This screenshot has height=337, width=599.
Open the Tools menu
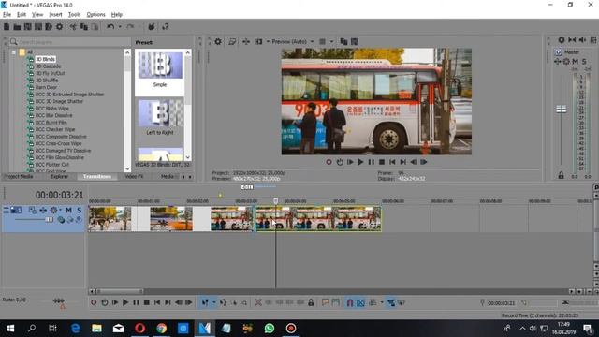[x=74, y=15]
